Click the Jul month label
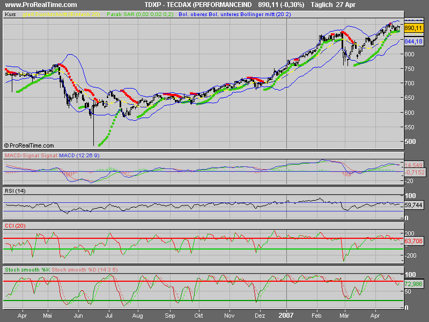Viewport: 429px width, 322px height. click(109, 316)
